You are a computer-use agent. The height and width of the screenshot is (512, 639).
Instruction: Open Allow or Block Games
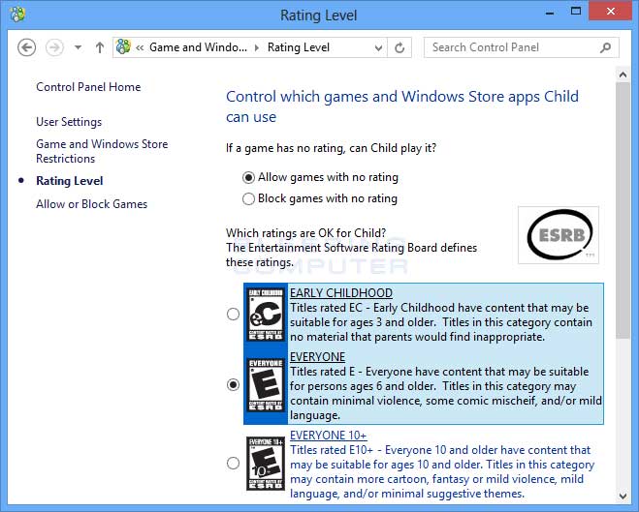click(x=92, y=204)
